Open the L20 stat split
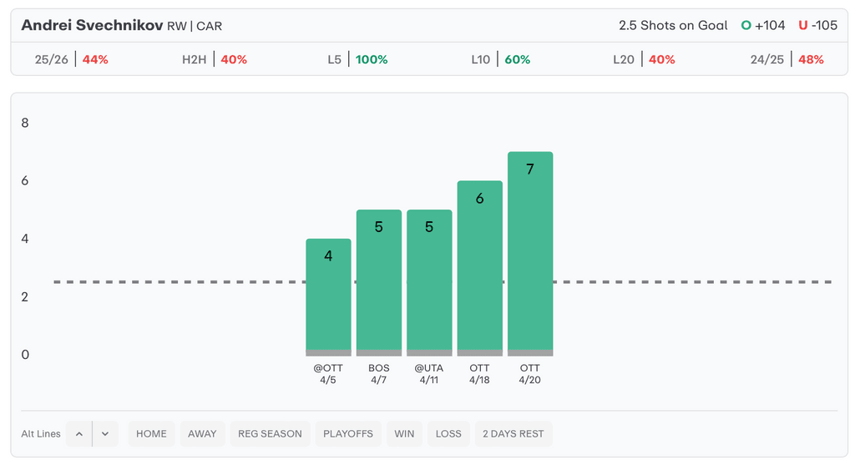This screenshot has width=855, height=470. (643, 59)
